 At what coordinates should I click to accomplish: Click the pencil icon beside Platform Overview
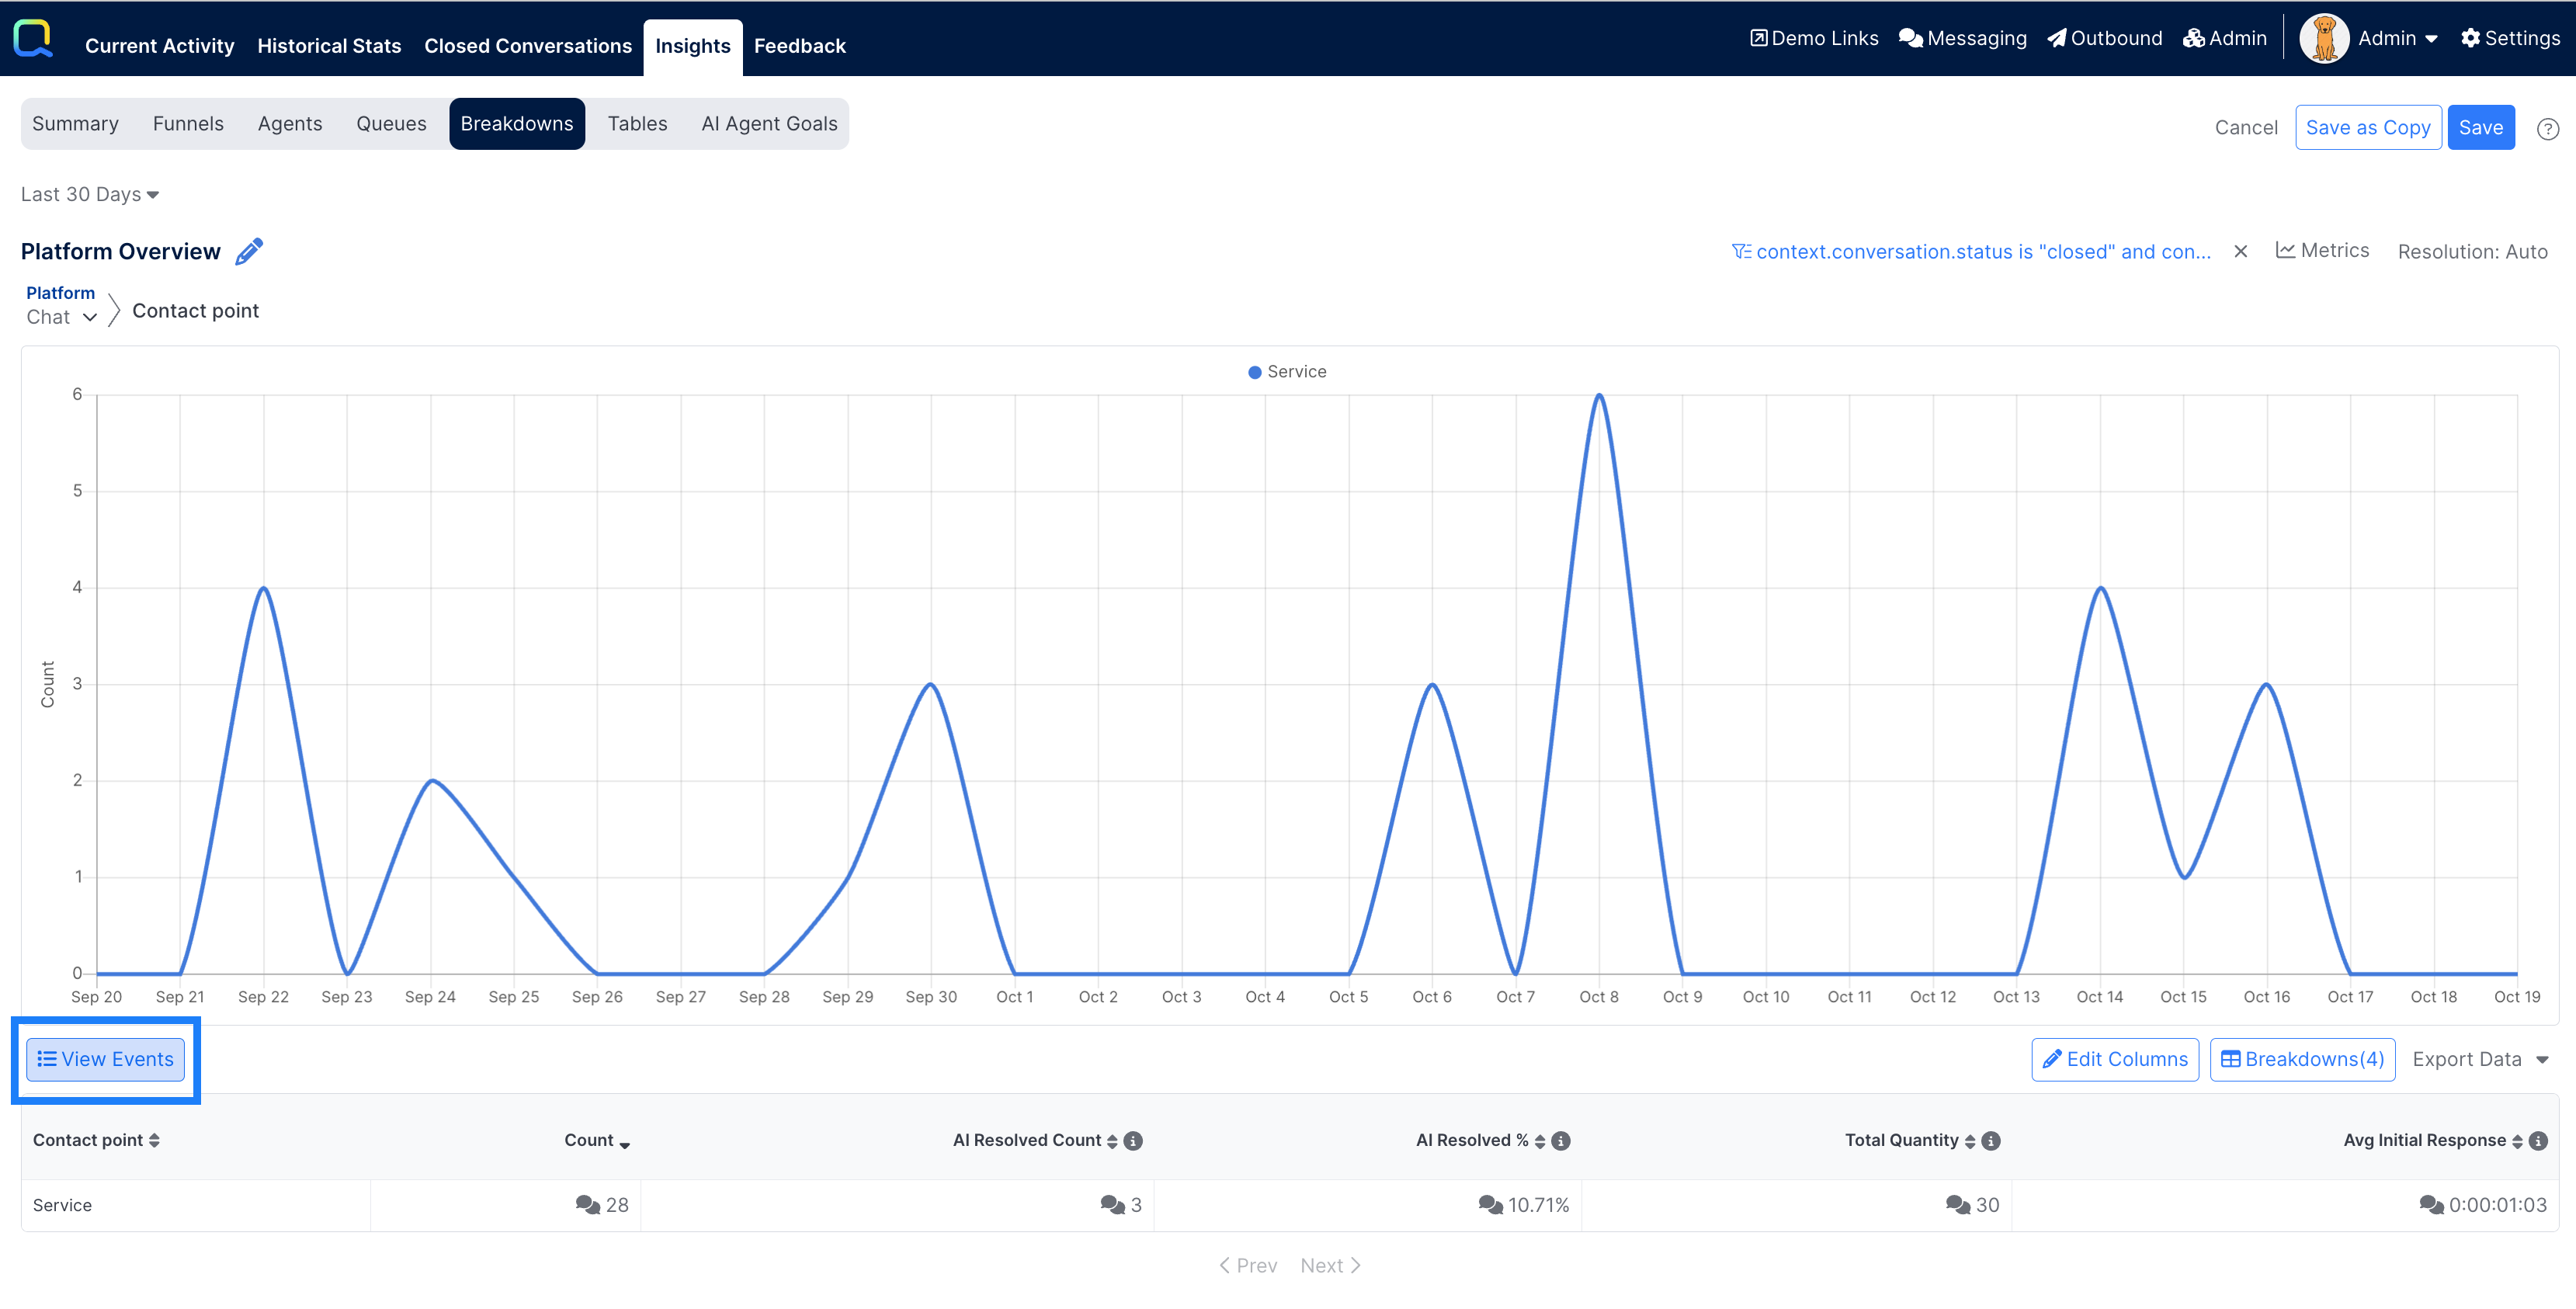pos(249,251)
